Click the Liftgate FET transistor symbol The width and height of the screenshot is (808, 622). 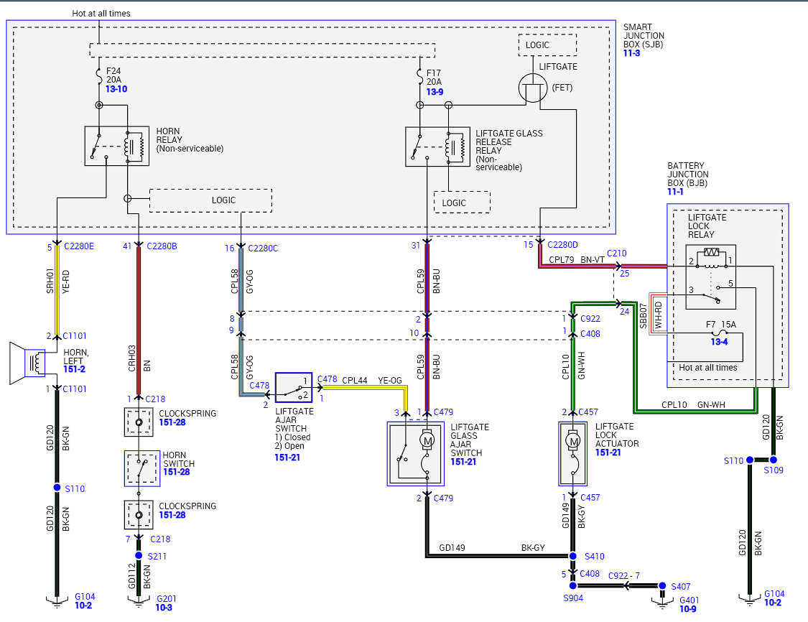pyautogui.click(x=532, y=88)
